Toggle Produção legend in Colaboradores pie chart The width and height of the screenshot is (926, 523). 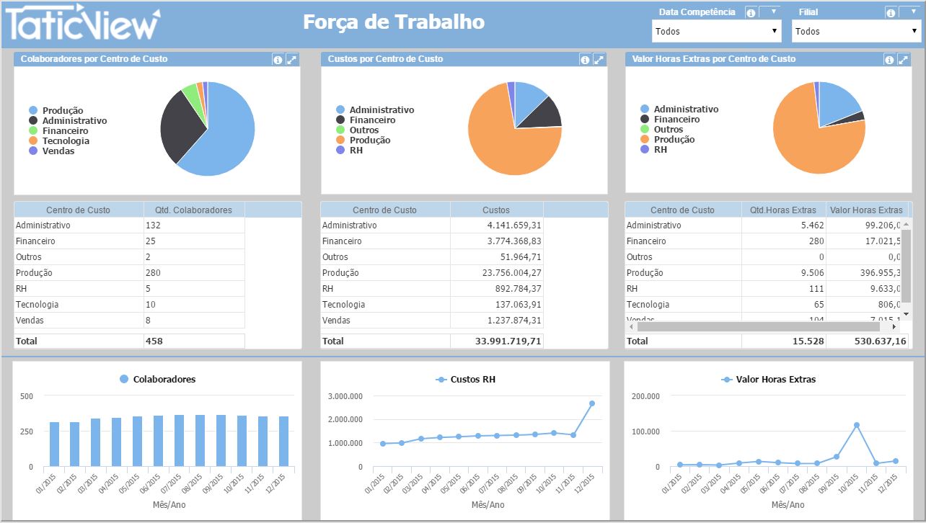point(56,110)
